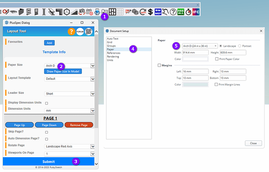The width and height of the screenshot is (269, 172).
Task: Click the BIM MEP toolbar icon
Action: (x=158, y=12)
